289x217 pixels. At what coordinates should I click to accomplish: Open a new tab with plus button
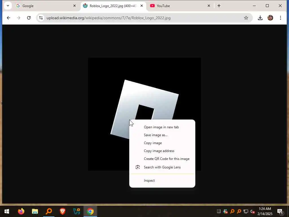coord(219,6)
